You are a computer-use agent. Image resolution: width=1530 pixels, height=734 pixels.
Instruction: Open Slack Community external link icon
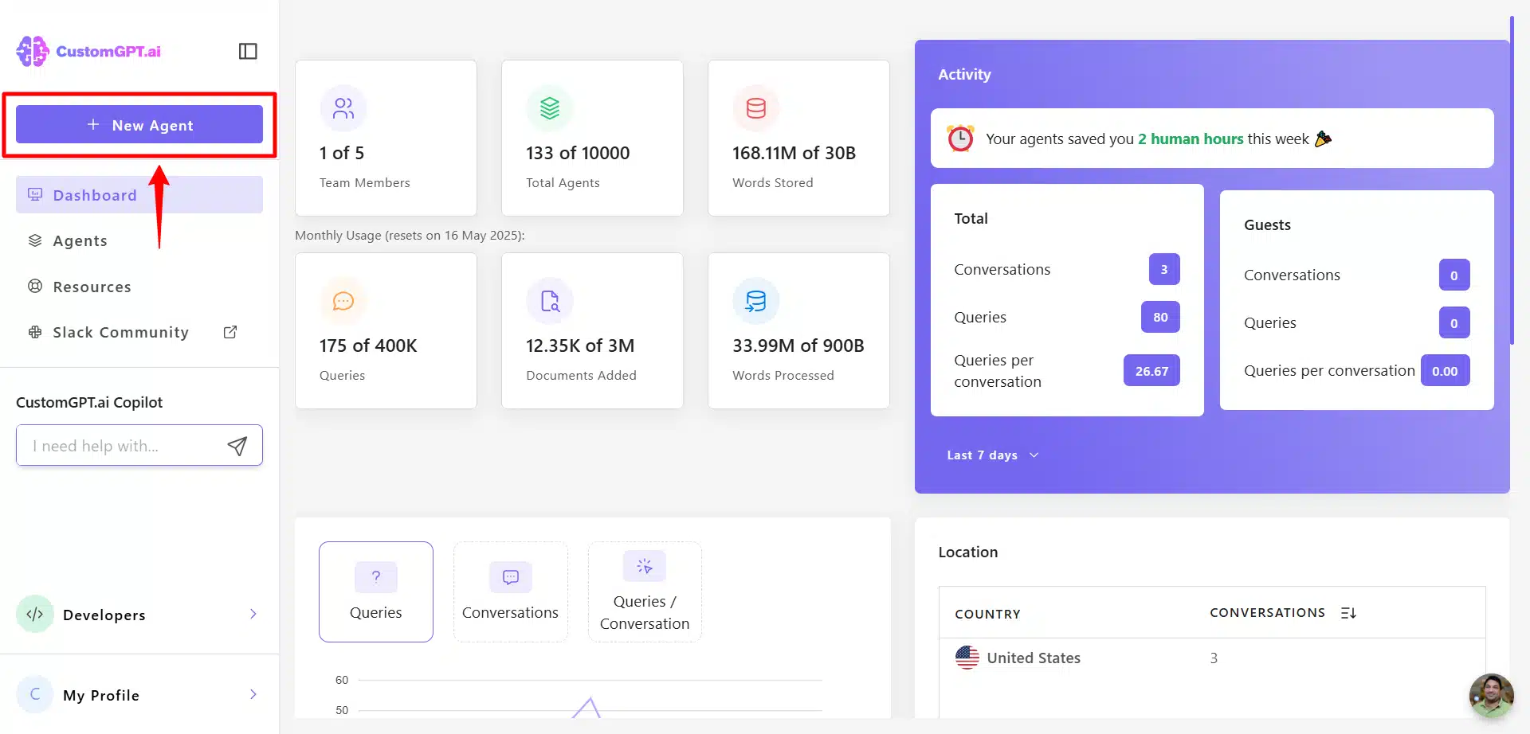[230, 332]
